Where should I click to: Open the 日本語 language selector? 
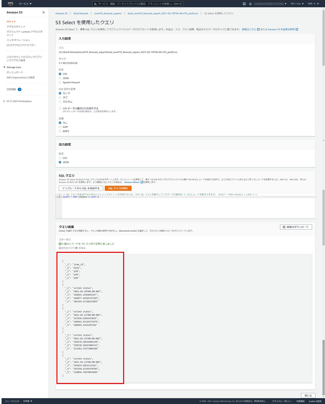(x=28, y=401)
